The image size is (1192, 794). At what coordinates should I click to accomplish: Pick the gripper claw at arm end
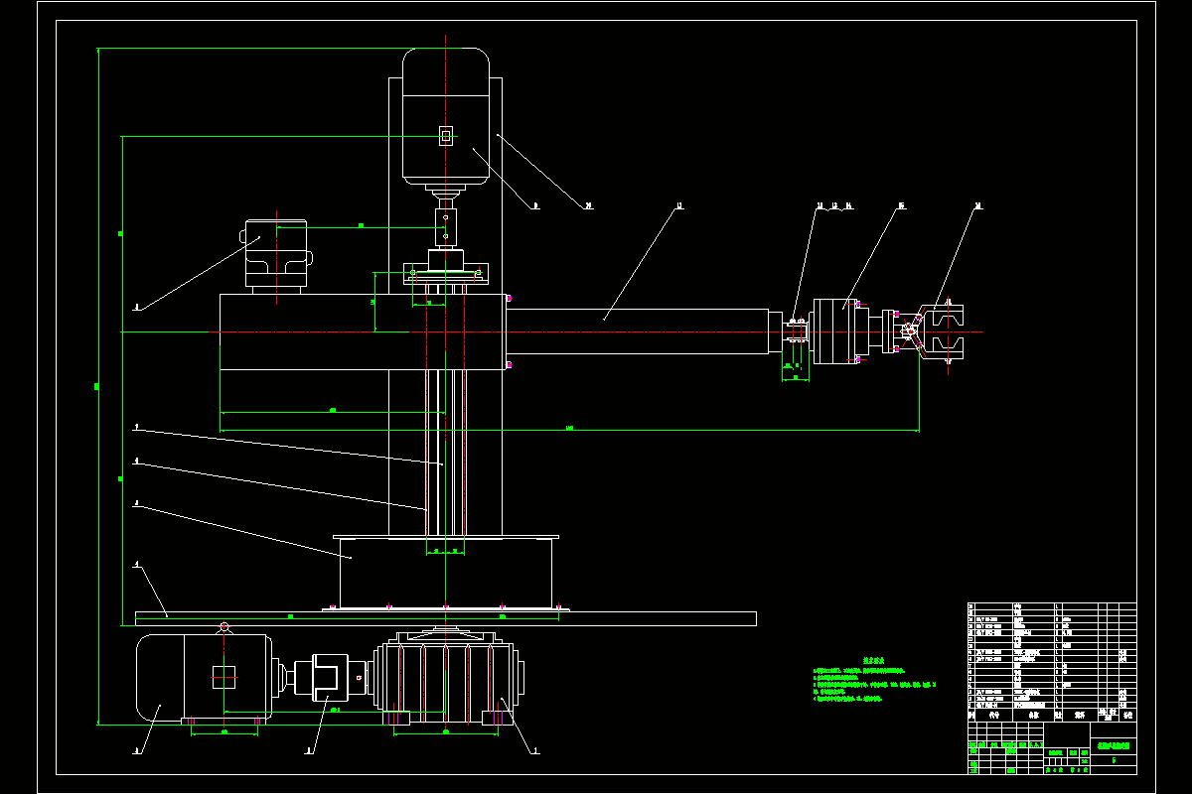point(942,331)
